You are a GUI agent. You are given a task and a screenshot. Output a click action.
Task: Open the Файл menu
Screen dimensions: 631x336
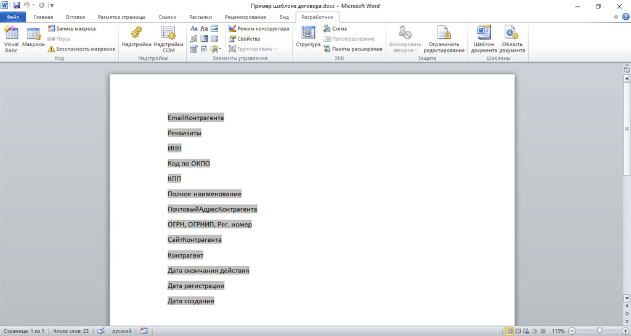point(13,17)
